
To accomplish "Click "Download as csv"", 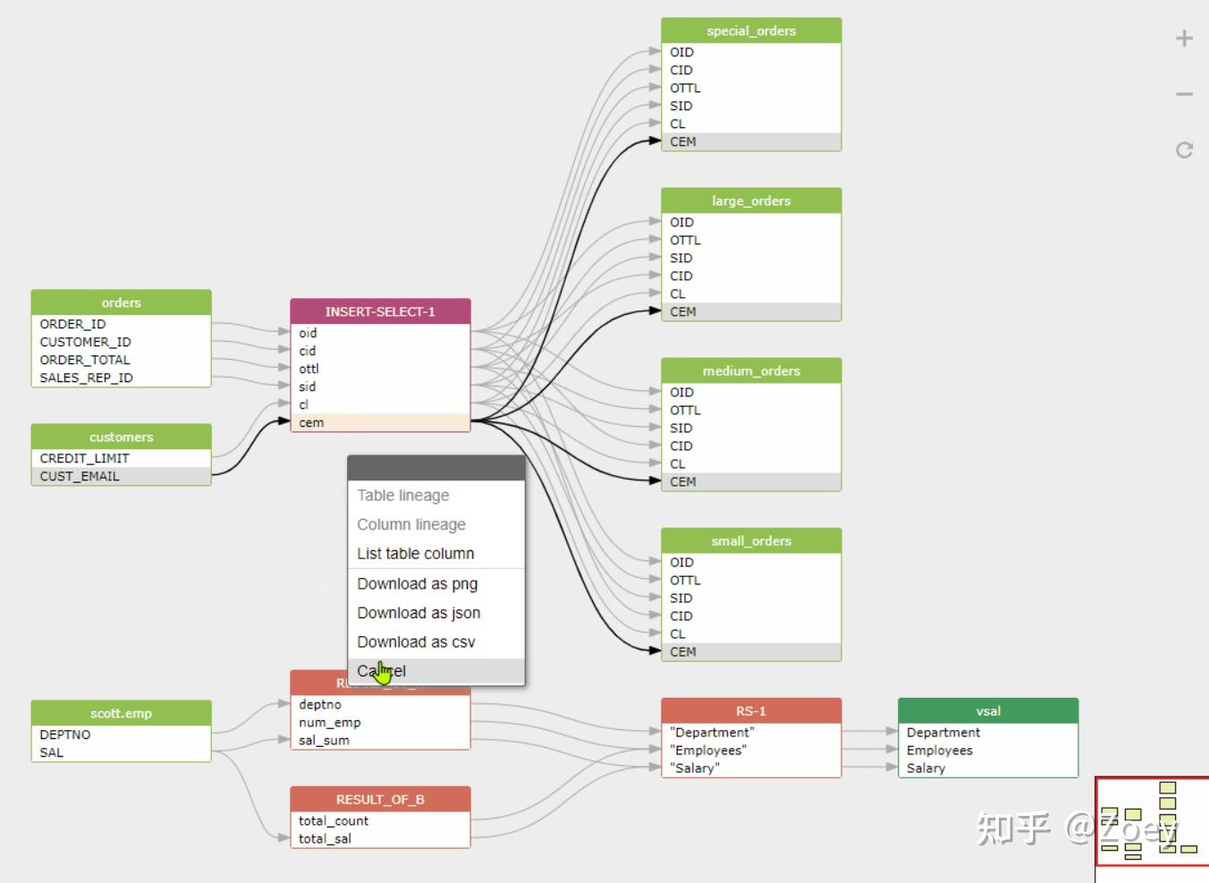I will click(416, 641).
